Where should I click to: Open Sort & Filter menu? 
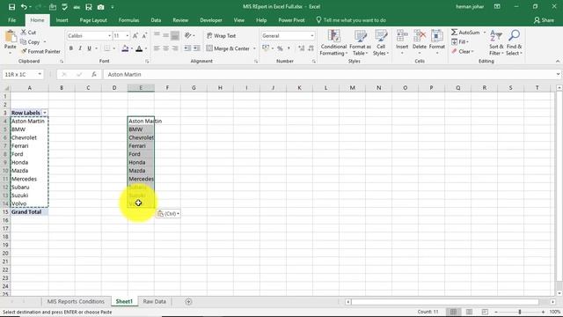pyautogui.click(x=496, y=43)
